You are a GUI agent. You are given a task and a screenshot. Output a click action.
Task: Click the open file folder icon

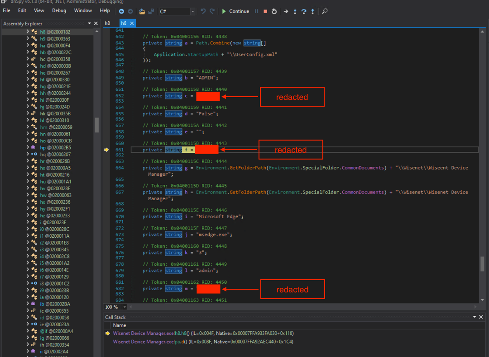[x=142, y=11]
